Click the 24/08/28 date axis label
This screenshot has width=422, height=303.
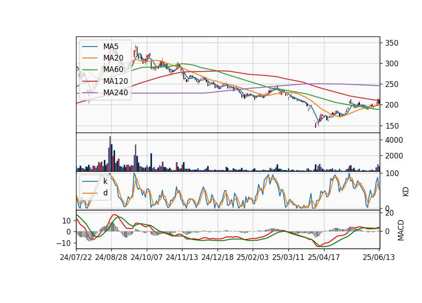click(111, 257)
